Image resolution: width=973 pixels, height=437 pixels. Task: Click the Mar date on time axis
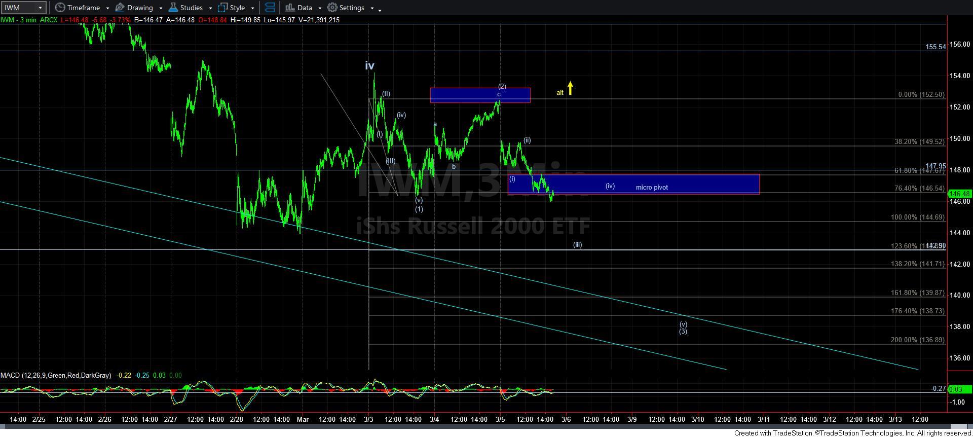[303, 419]
